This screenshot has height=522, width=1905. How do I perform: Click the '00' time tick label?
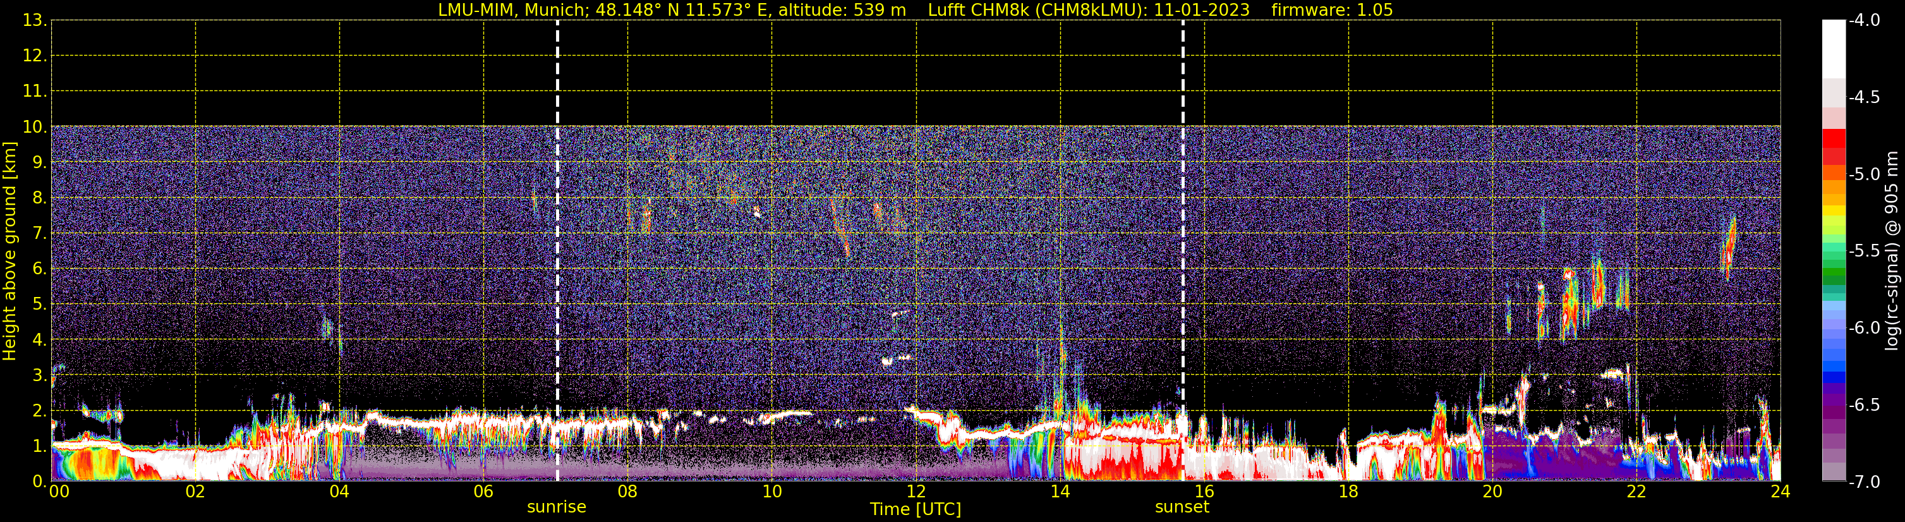59,492
